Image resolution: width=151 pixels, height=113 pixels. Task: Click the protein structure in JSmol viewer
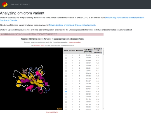point(31,79)
